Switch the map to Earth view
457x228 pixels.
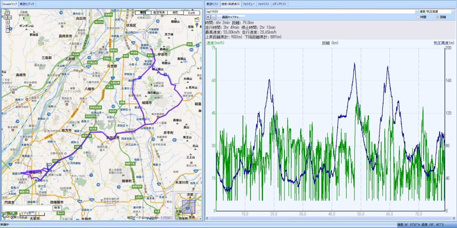(x=192, y=13)
